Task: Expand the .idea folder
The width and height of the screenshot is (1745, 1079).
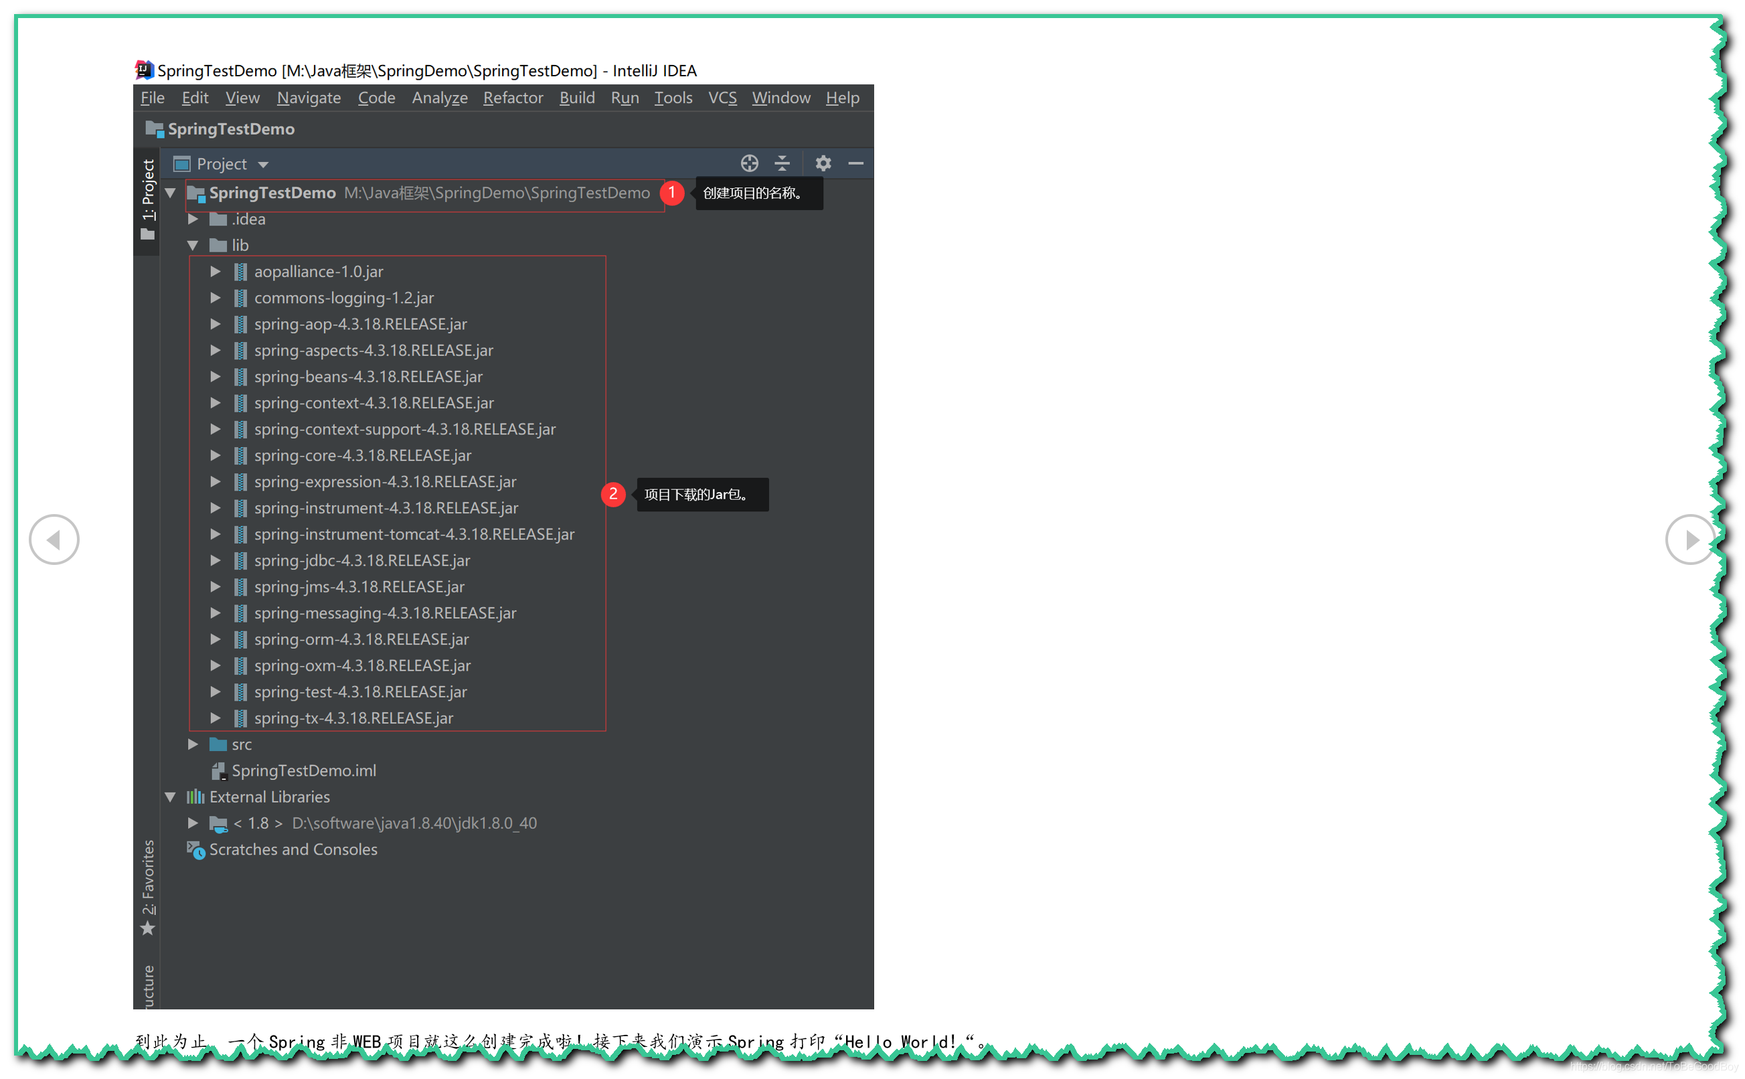Action: 193,219
